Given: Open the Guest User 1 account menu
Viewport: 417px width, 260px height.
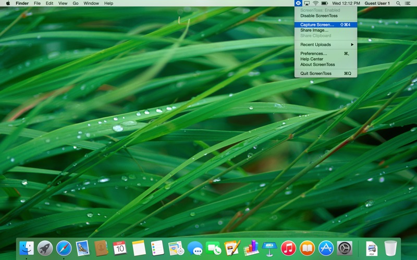Looking at the screenshot, I should 377,3.
